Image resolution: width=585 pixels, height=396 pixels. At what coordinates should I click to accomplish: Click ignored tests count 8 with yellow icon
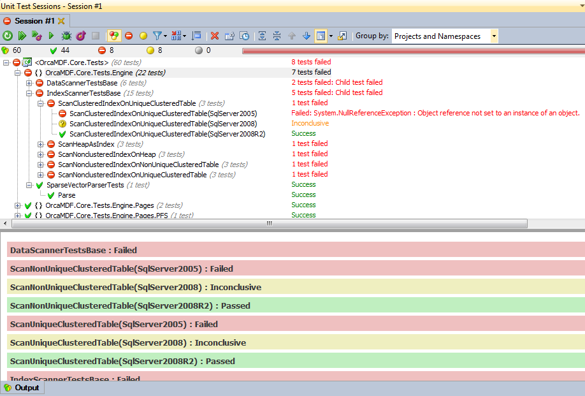pyautogui.click(x=160, y=50)
